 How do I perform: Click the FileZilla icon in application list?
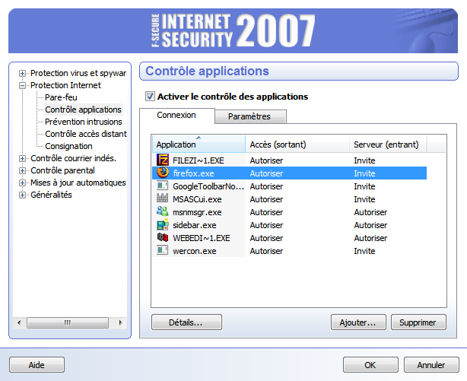tap(163, 160)
